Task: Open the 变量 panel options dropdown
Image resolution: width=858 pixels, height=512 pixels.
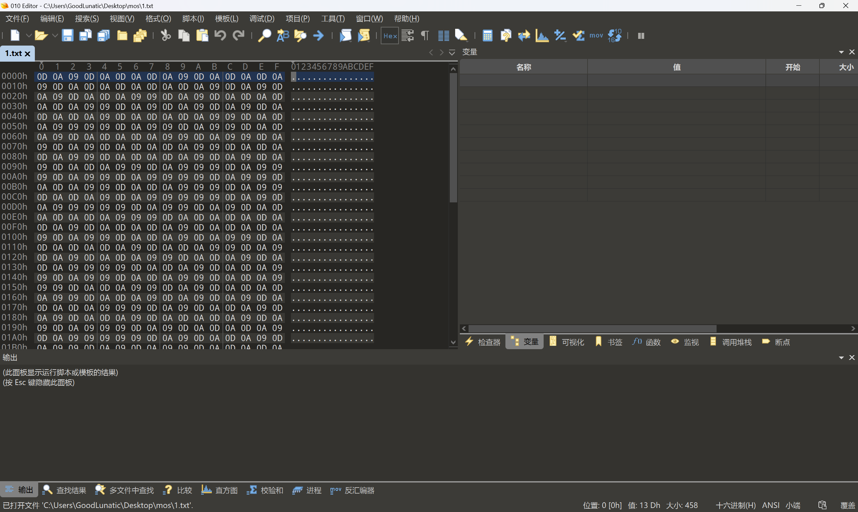Action: (841, 52)
